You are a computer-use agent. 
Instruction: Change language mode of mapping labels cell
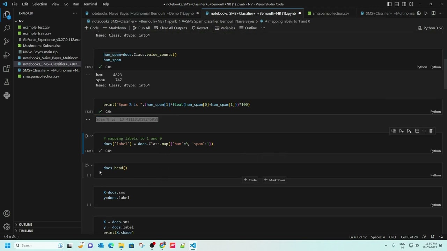pyautogui.click(x=435, y=151)
